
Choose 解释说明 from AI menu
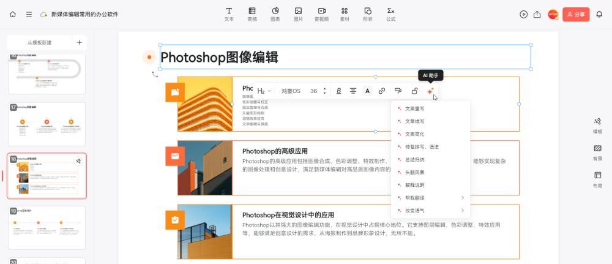click(x=430, y=185)
